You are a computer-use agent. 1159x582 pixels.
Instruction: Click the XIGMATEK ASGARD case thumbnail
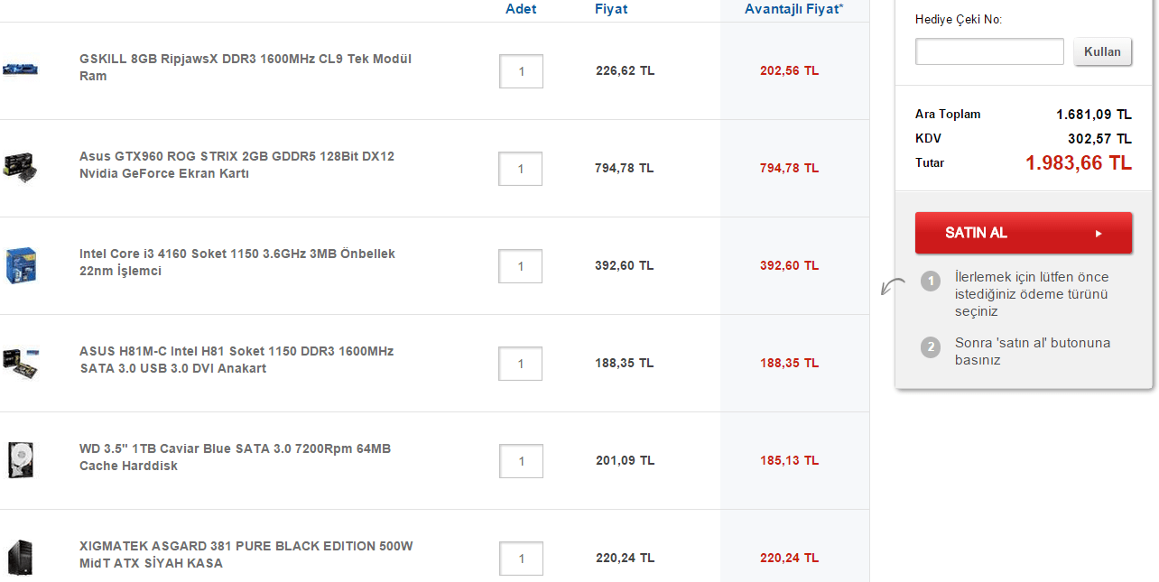[x=20, y=557]
